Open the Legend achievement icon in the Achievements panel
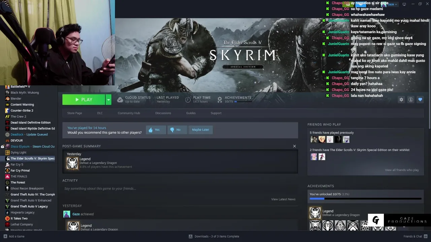 315,213
